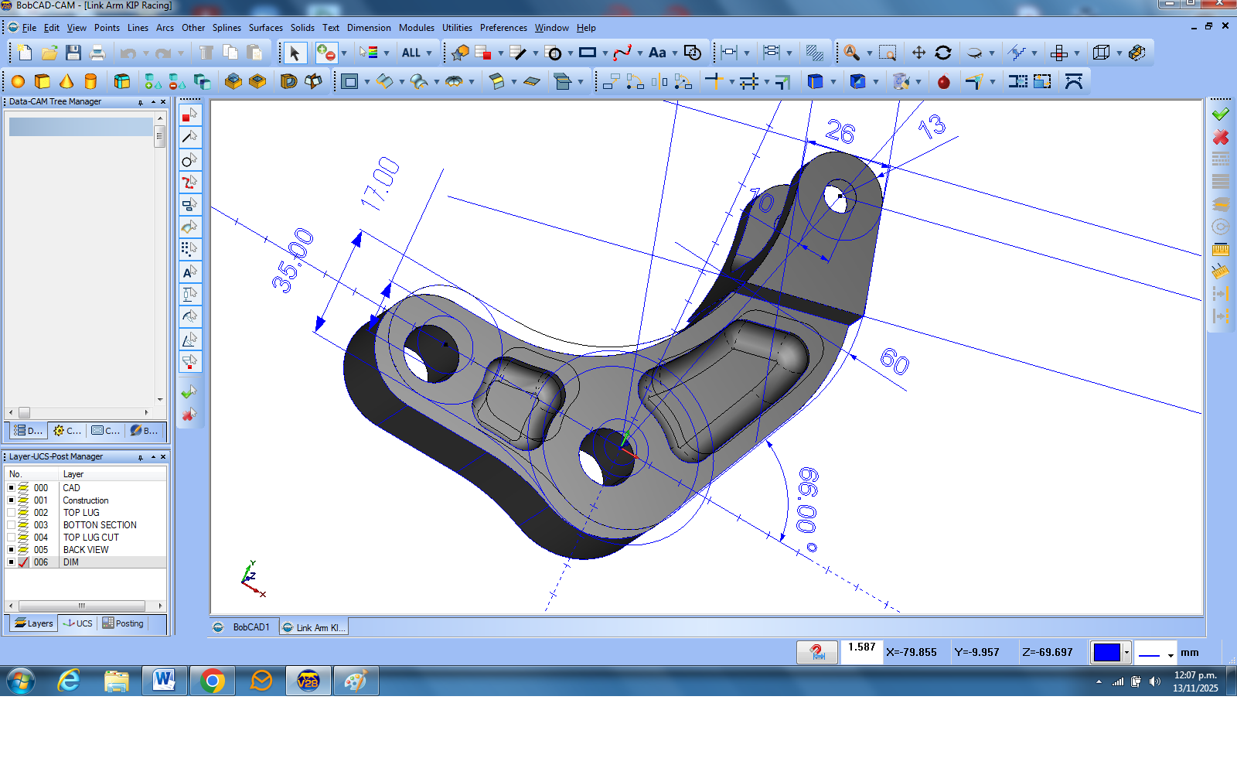This screenshot has height=758, width=1237.
Task: Open the Utilities menu
Action: [457, 28]
